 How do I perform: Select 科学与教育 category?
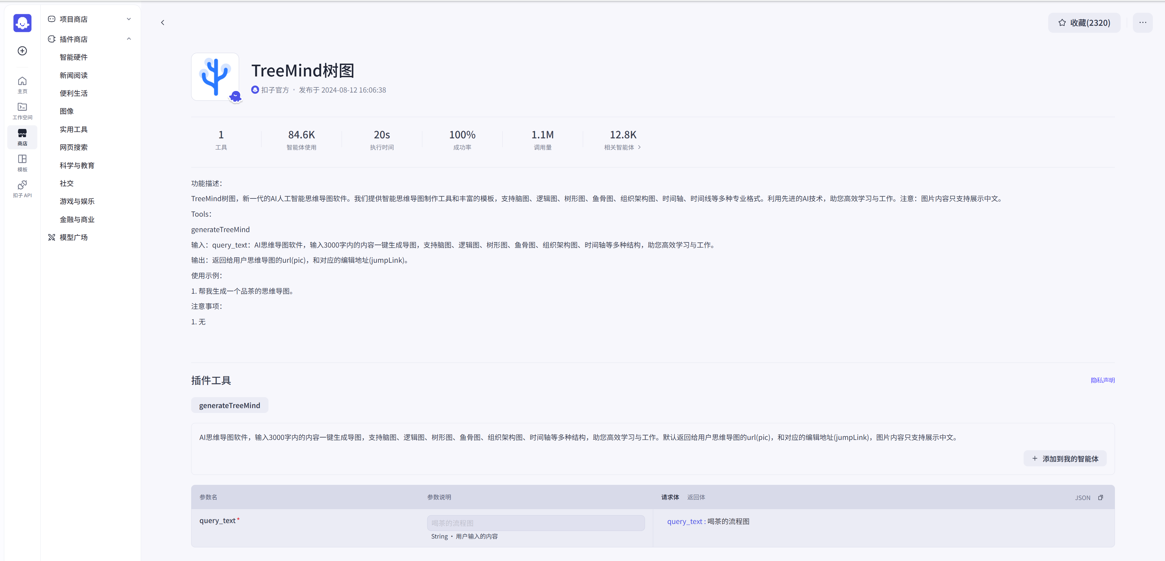pos(77,166)
